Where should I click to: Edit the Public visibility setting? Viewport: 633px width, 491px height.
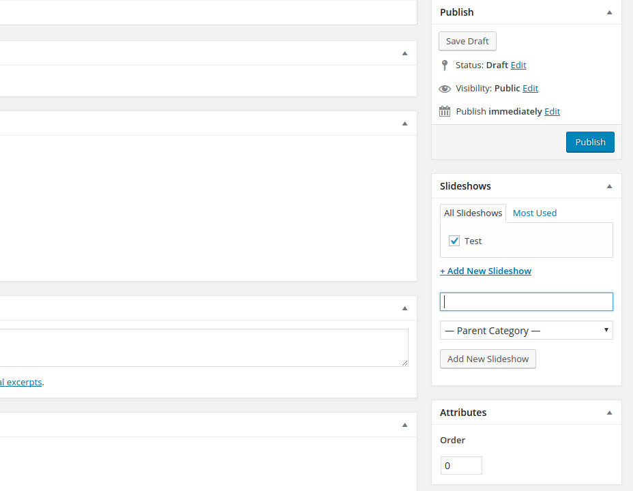[530, 89]
